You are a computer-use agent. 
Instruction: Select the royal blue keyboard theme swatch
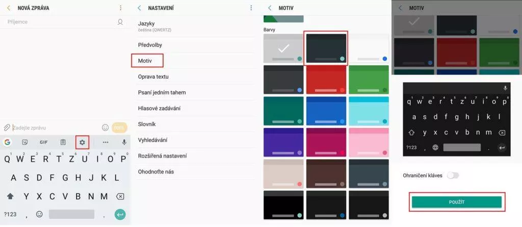click(x=326, y=111)
